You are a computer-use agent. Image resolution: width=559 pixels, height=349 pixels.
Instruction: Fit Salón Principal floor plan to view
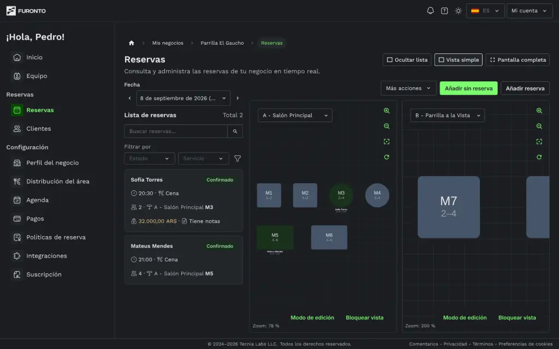386,142
